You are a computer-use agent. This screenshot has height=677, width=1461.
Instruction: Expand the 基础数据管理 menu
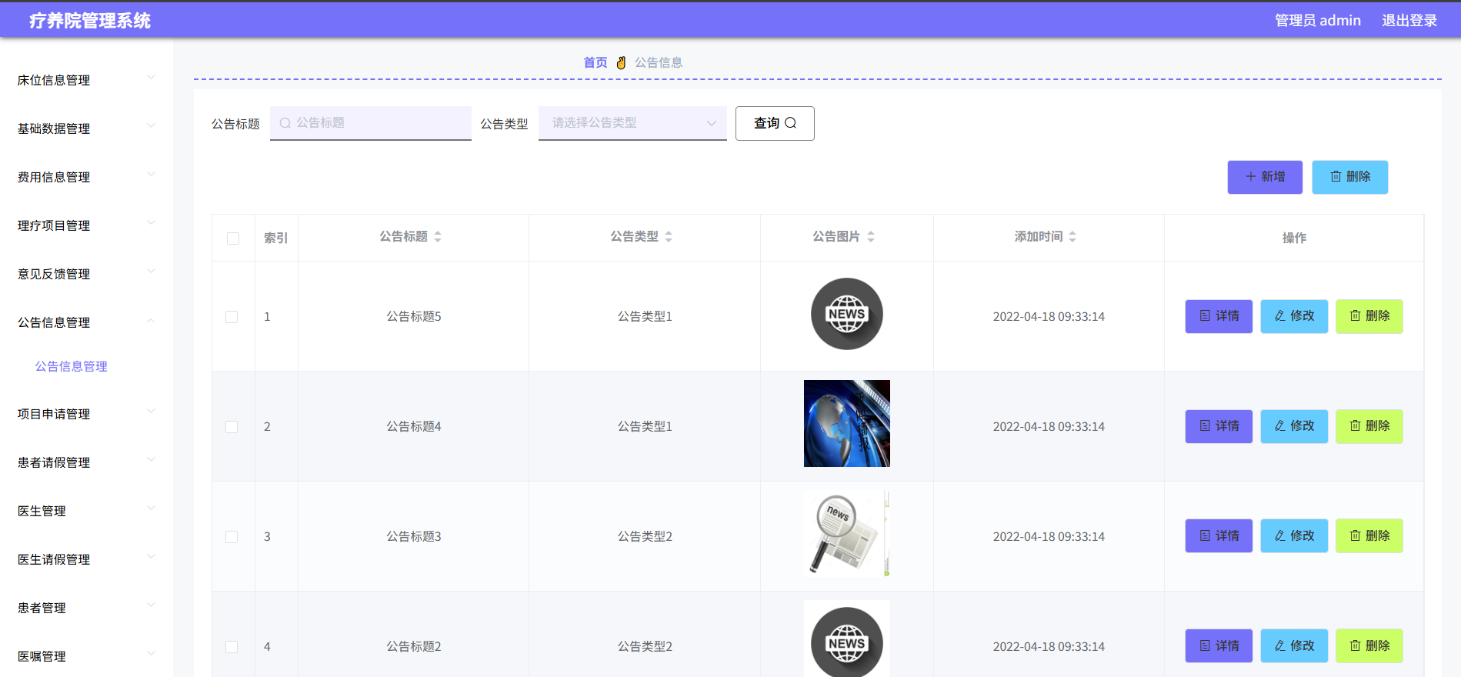pos(86,128)
